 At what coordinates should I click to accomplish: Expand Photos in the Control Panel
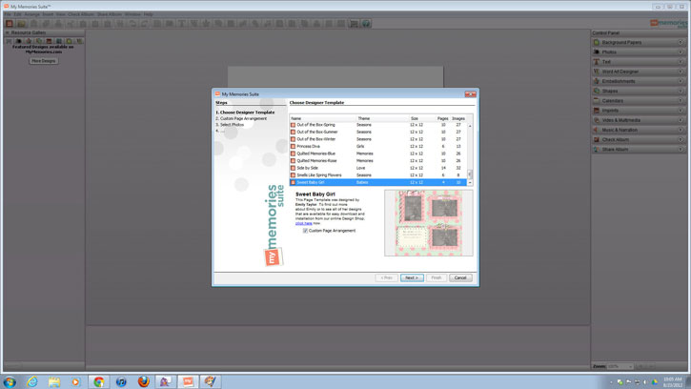[x=639, y=52]
